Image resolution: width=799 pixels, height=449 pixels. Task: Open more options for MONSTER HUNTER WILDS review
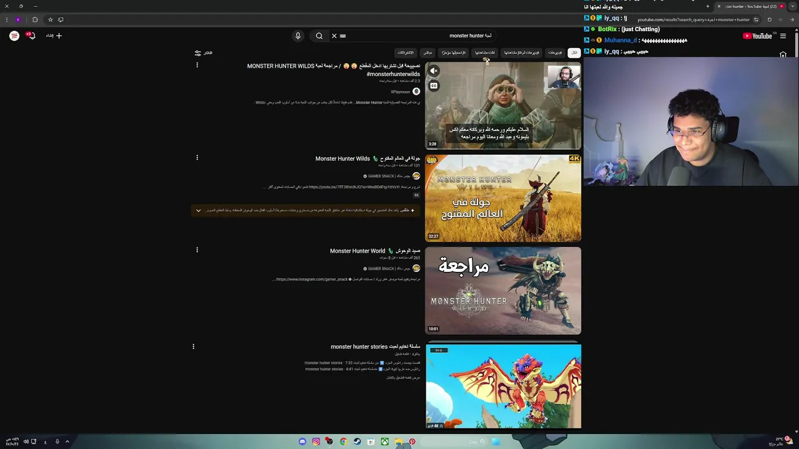(197, 65)
